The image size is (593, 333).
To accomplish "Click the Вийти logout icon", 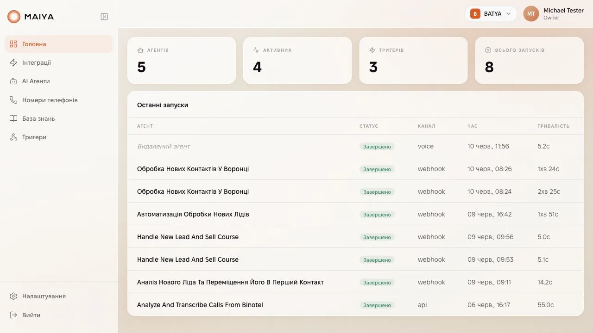I will tap(13, 315).
